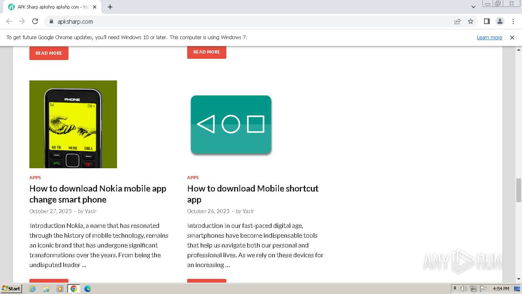Expand the tab search dropdown

point(473,7)
